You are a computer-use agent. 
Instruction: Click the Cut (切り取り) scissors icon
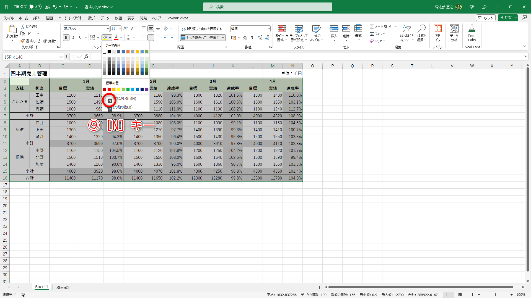[x=23, y=27]
